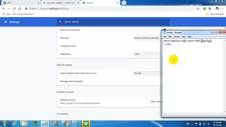Go back with Chrome's back arrow

coord(4,8)
